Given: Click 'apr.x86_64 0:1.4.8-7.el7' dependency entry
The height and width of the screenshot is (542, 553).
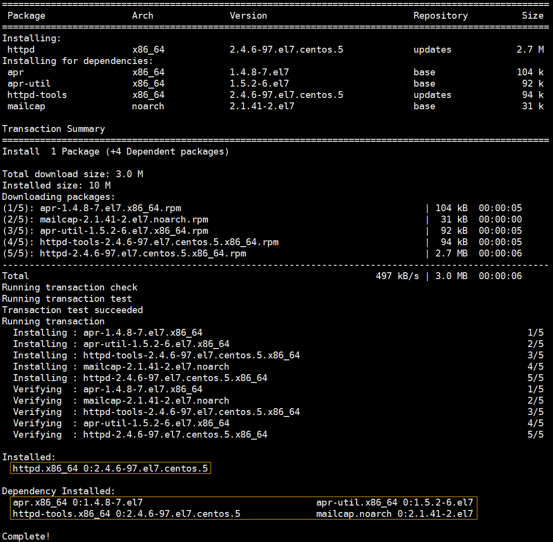Looking at the screenshot, I should pos(78,502).
